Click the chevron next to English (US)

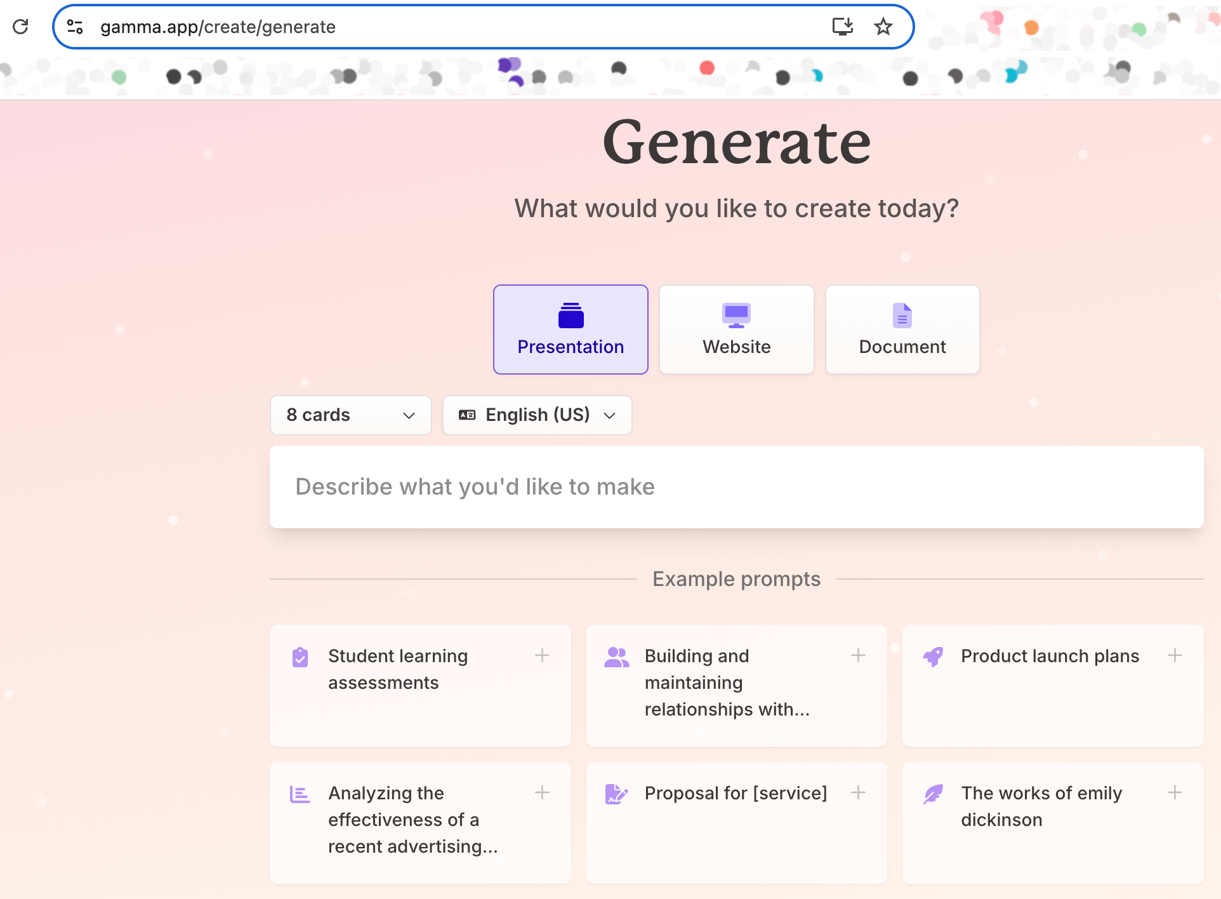coord(610,415)
